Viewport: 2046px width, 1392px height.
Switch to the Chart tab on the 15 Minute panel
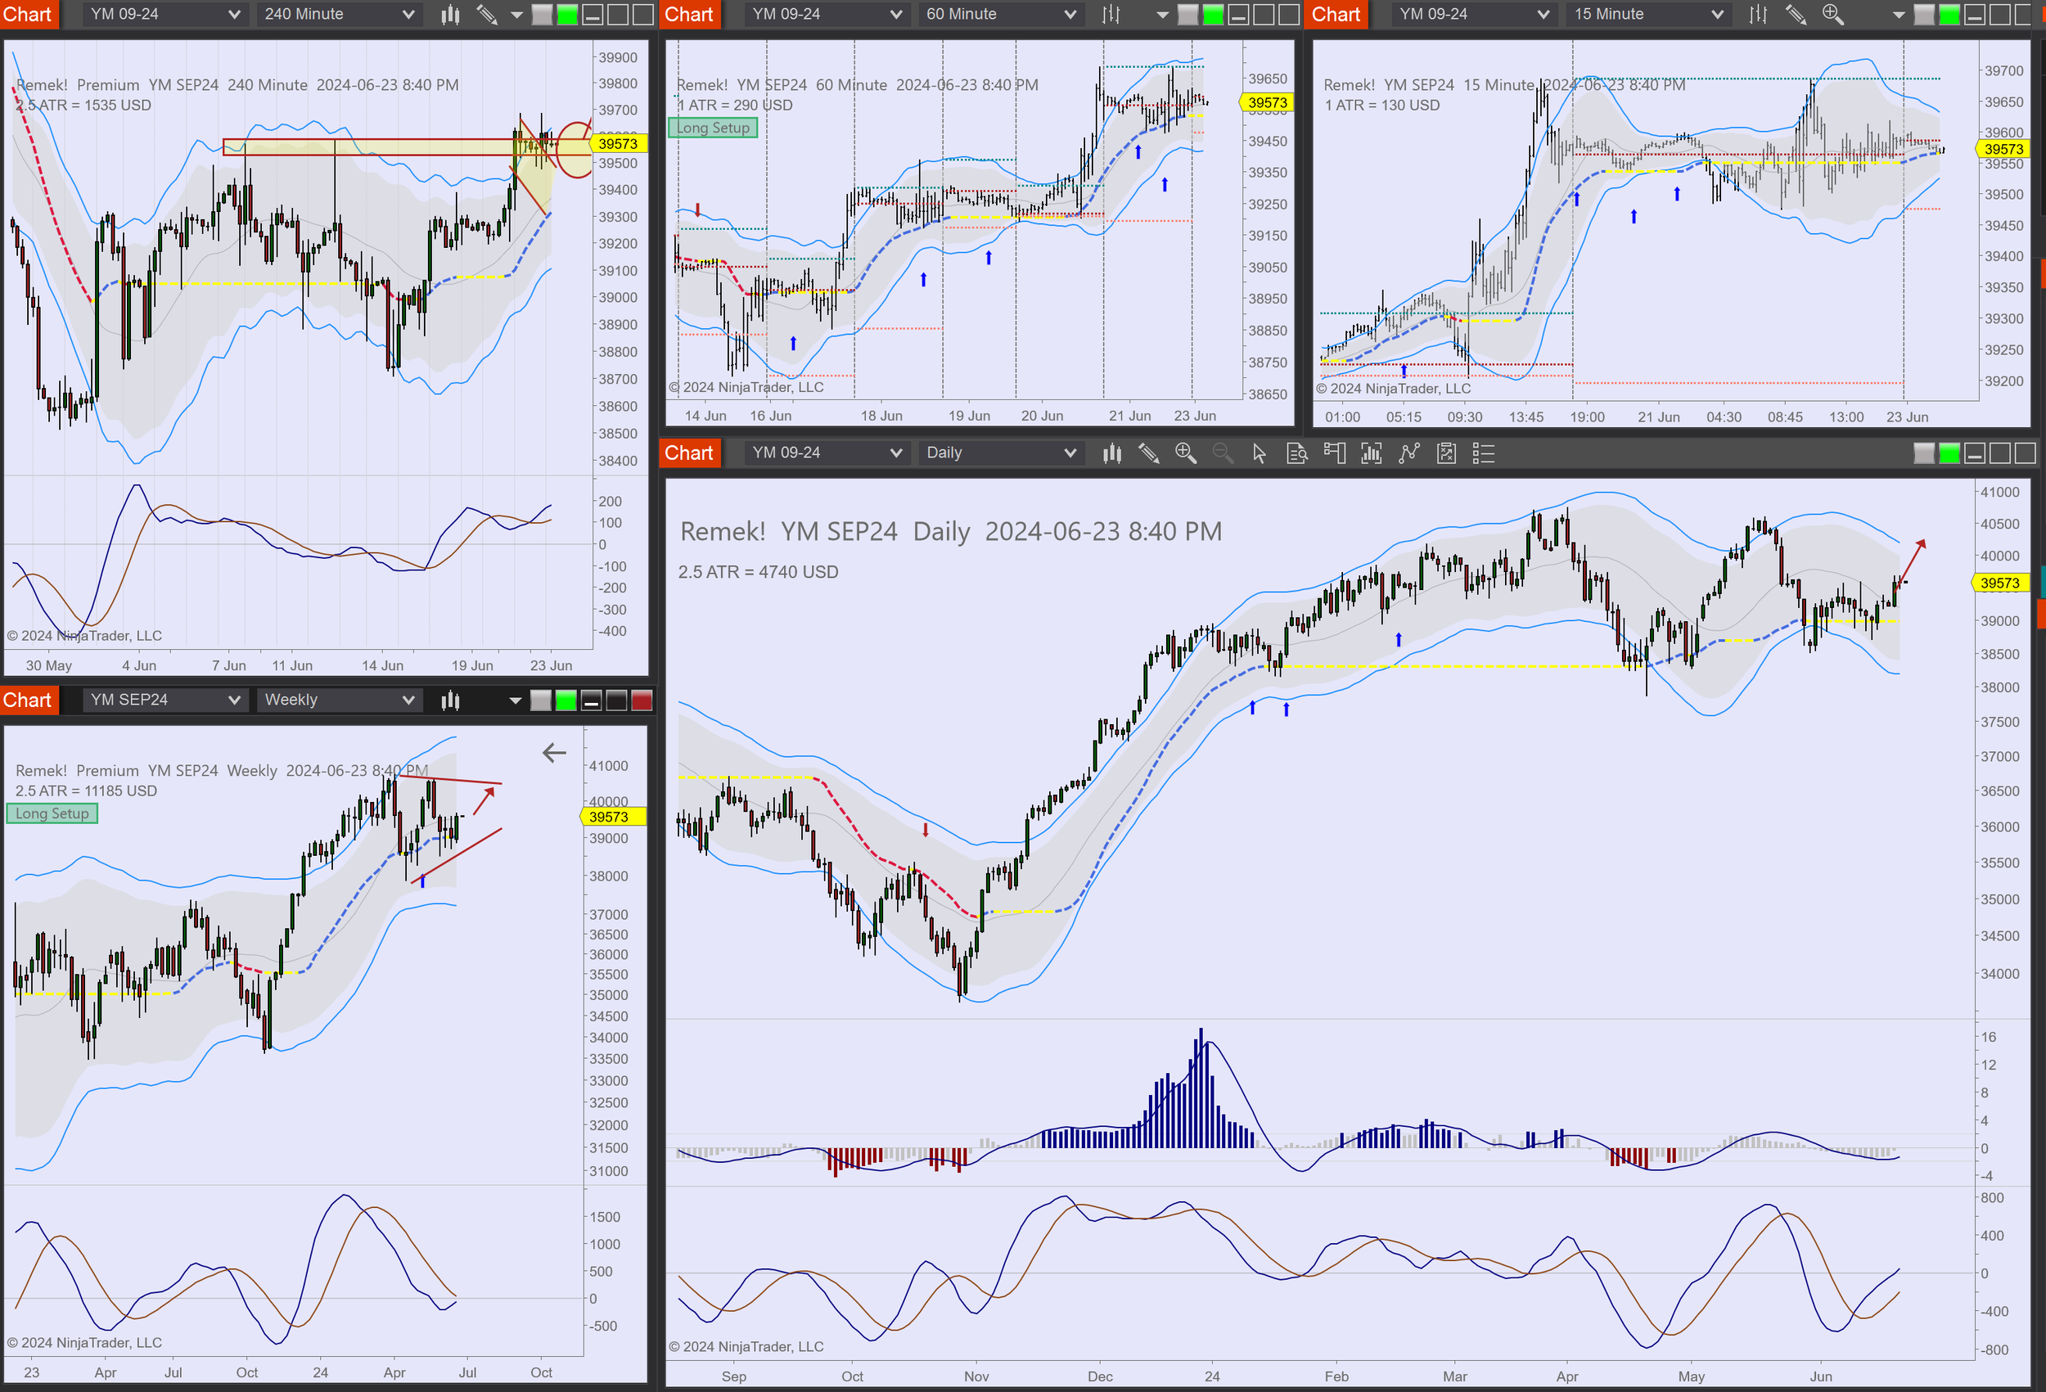pyautogui.click(x=1336, y=14)
